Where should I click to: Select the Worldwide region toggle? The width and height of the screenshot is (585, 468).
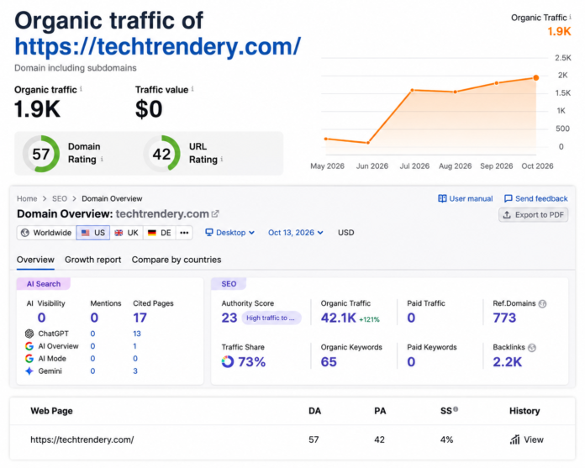(46, 233)
